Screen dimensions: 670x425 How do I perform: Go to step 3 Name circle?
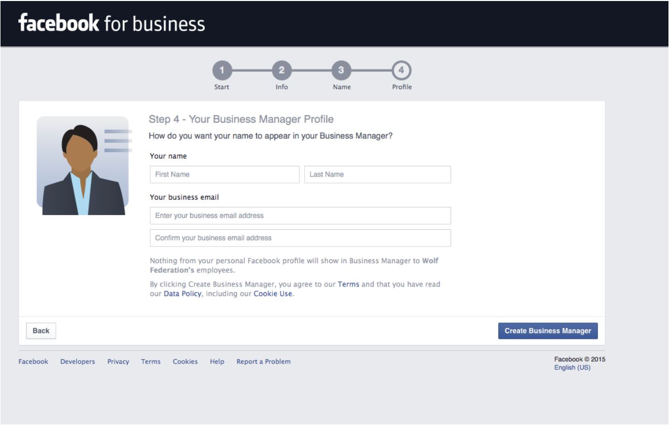[341, 71]
